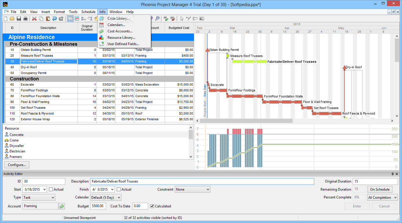The width and height of the screenshot is (402, 223).
Task: Click the resource list vertical scrollbar
Action: click(191, 142)
